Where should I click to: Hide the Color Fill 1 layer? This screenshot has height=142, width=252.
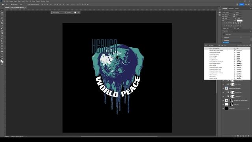tap(223, 104)
